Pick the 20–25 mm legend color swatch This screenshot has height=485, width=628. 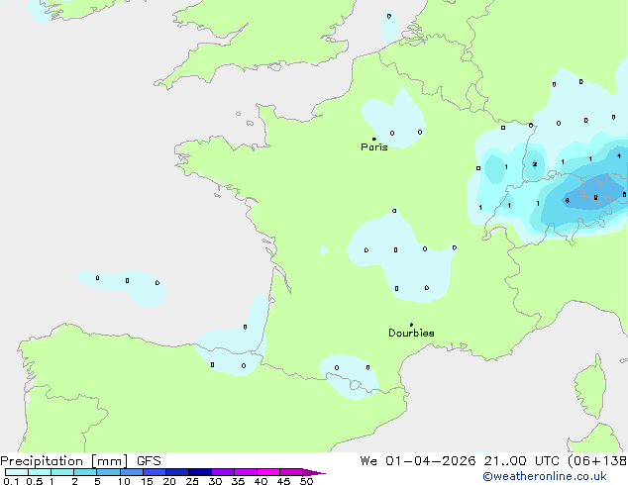click(176, 472)
